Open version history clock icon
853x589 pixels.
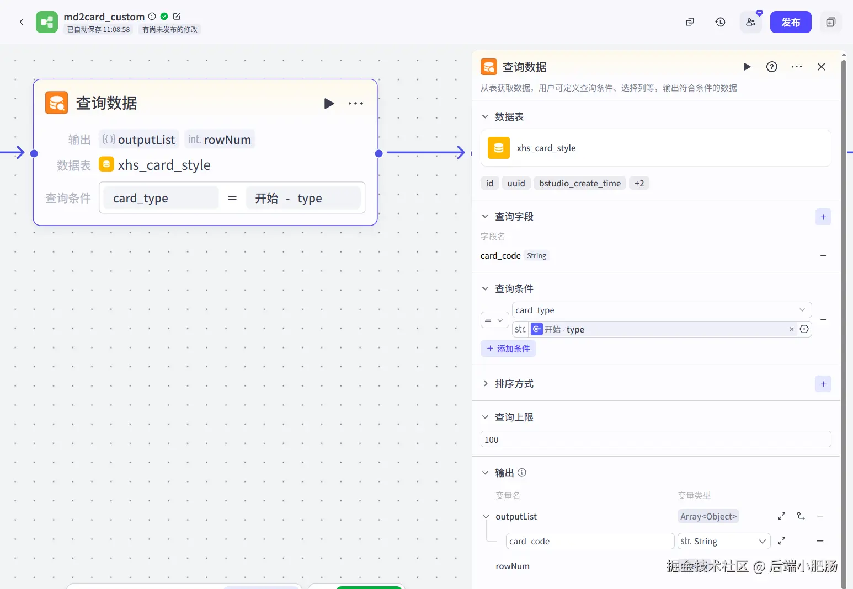(721, 22)
